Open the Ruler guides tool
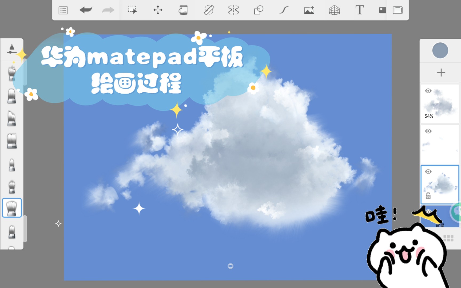 (209, 10)
